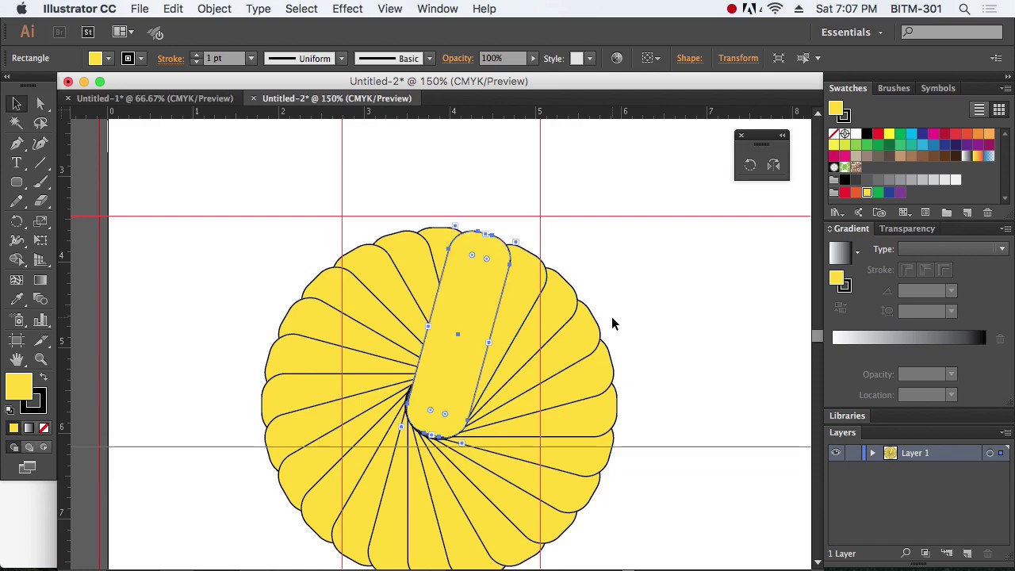Open the stroke color dropdown in control bar
The image size is (1015, 571).
(140, 58)
